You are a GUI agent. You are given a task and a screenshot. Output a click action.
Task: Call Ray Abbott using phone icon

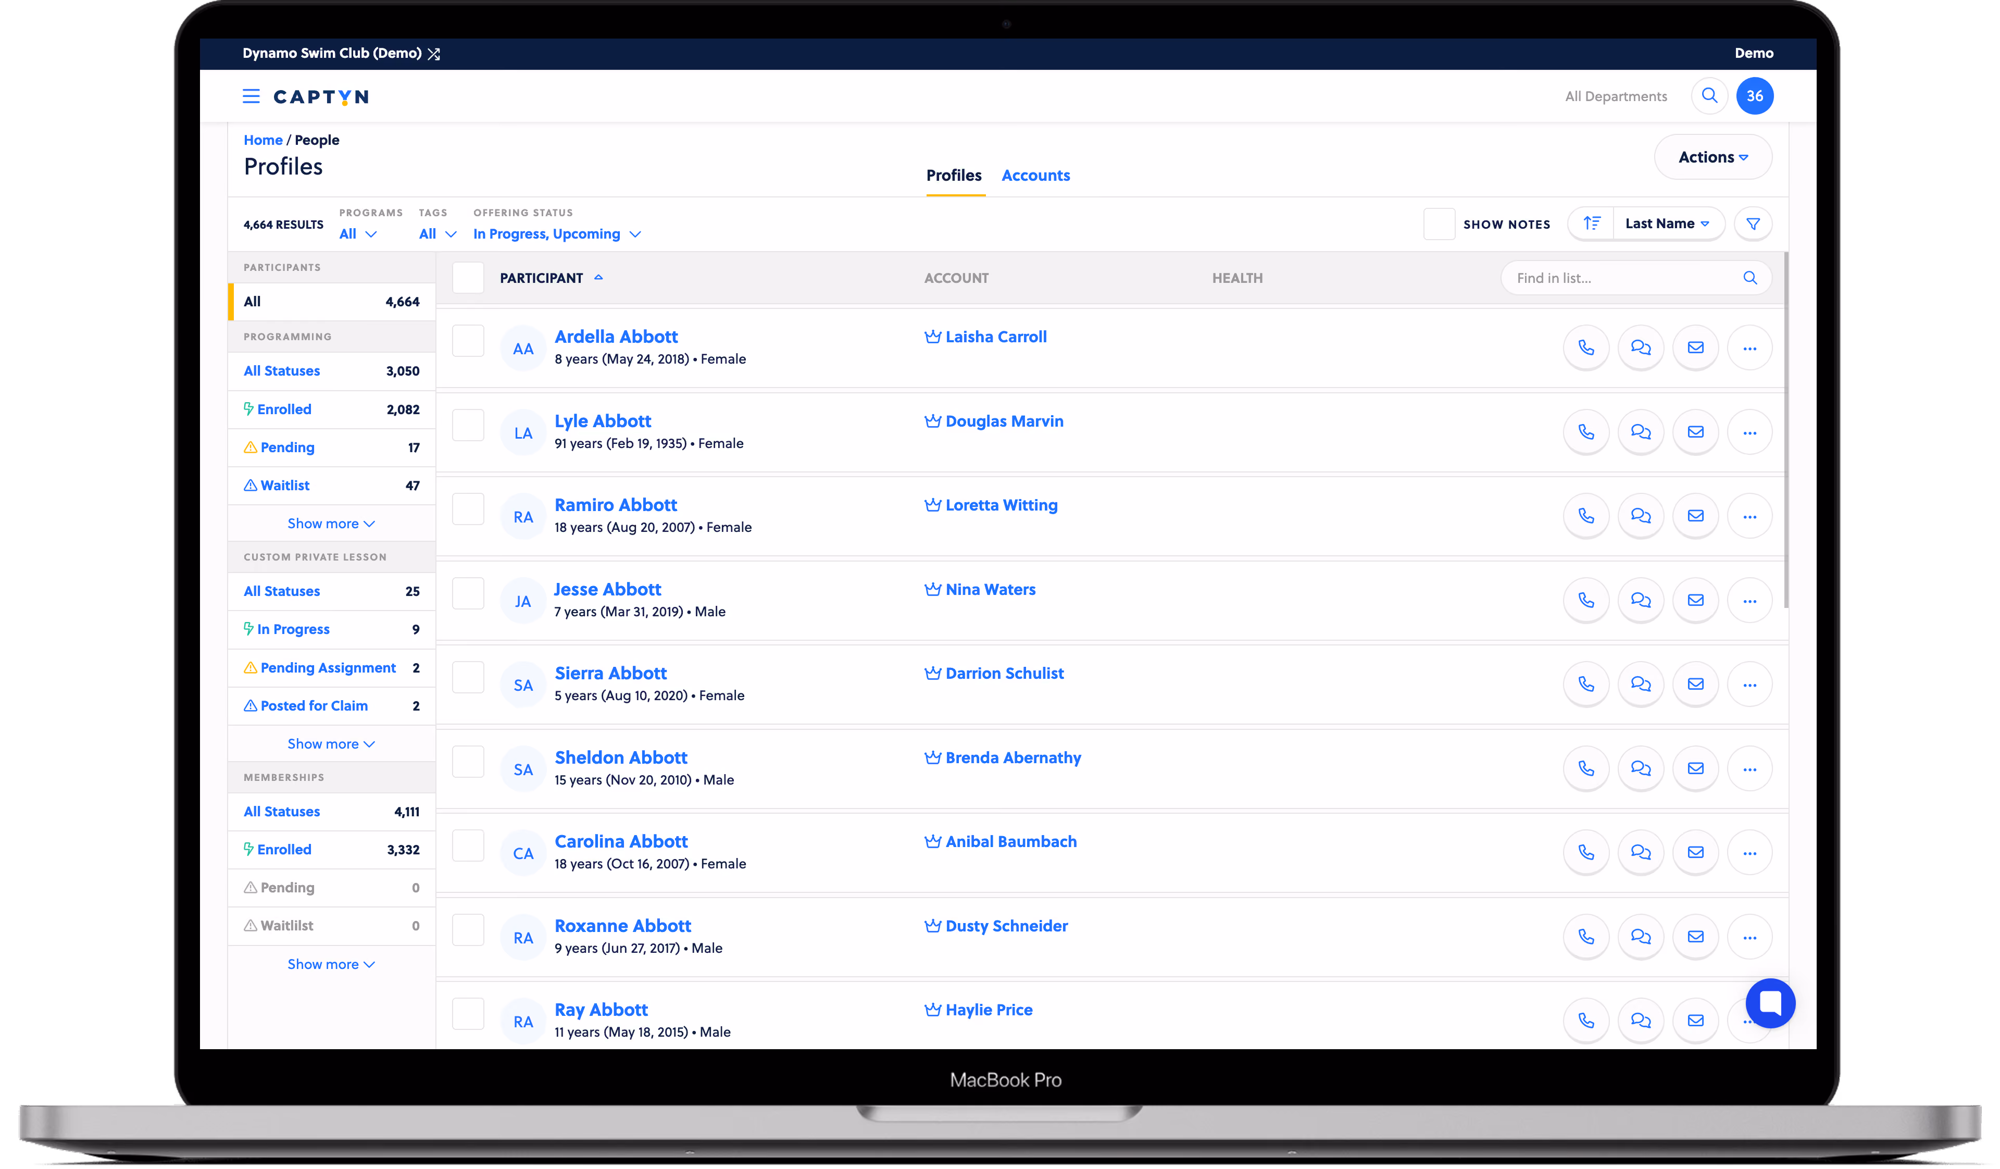(1585, 1021)
